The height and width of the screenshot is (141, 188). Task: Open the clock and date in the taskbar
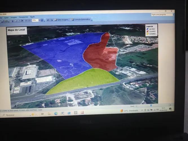[163, 109]
